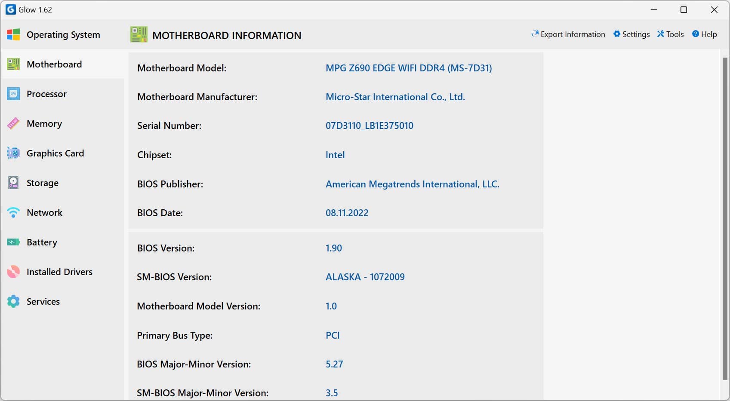Switch to the Processor section

pyautogui.click(x=46, y=94)
